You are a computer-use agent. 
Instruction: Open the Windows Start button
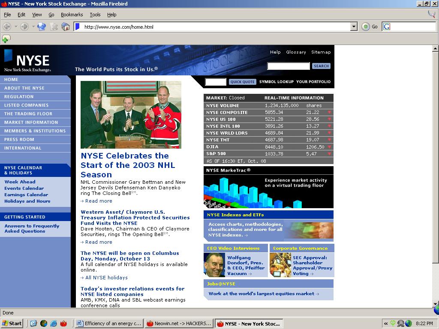tap(12, 323)
